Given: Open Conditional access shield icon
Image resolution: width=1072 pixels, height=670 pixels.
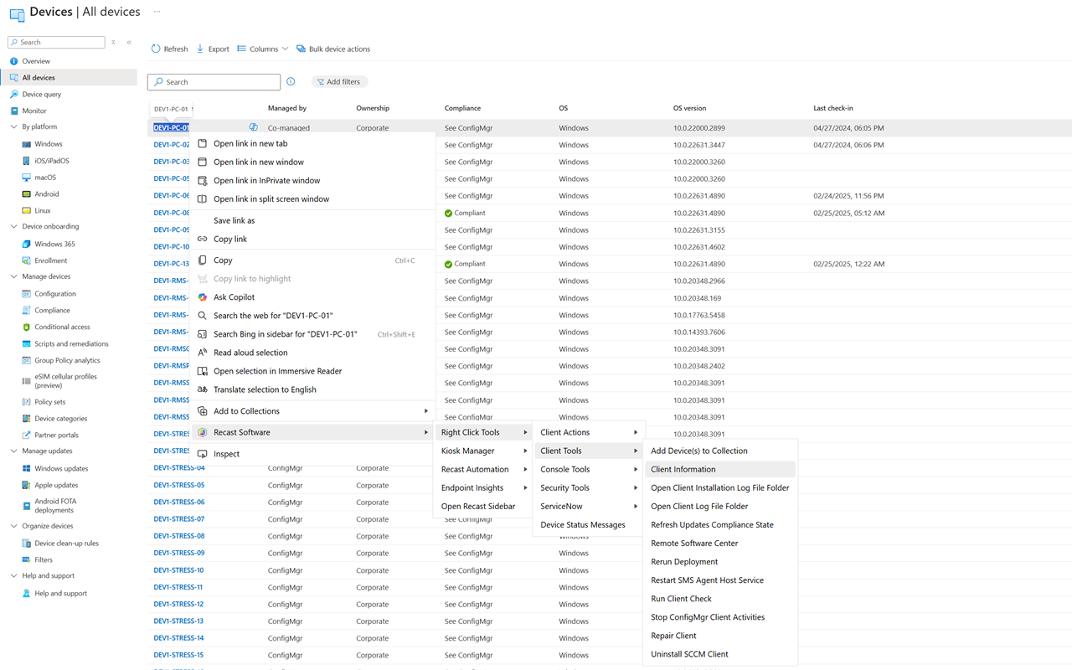Looking at the screenshot, I should click(x=26, y=327).
